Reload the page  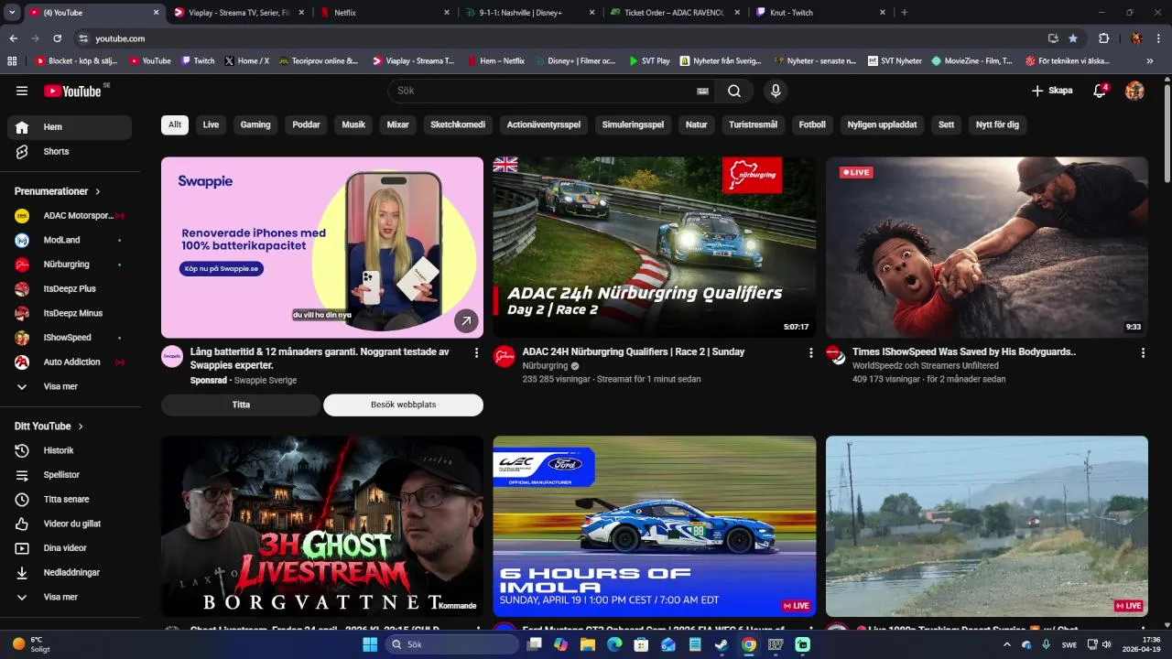[x=58, y=38]
